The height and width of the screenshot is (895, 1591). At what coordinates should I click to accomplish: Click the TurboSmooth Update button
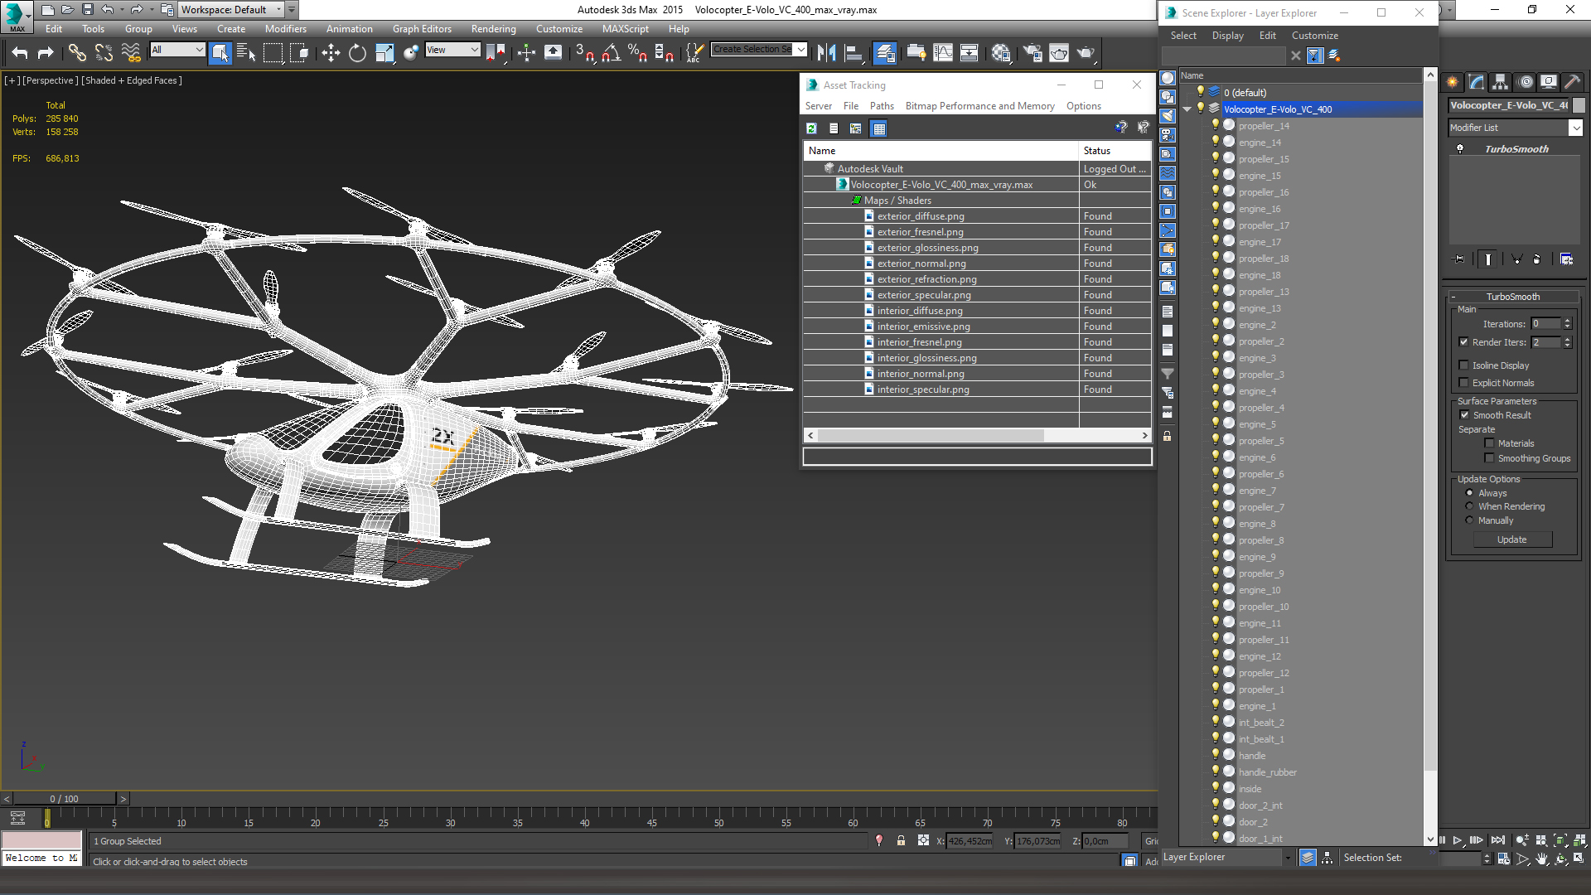pos(1512,539)
